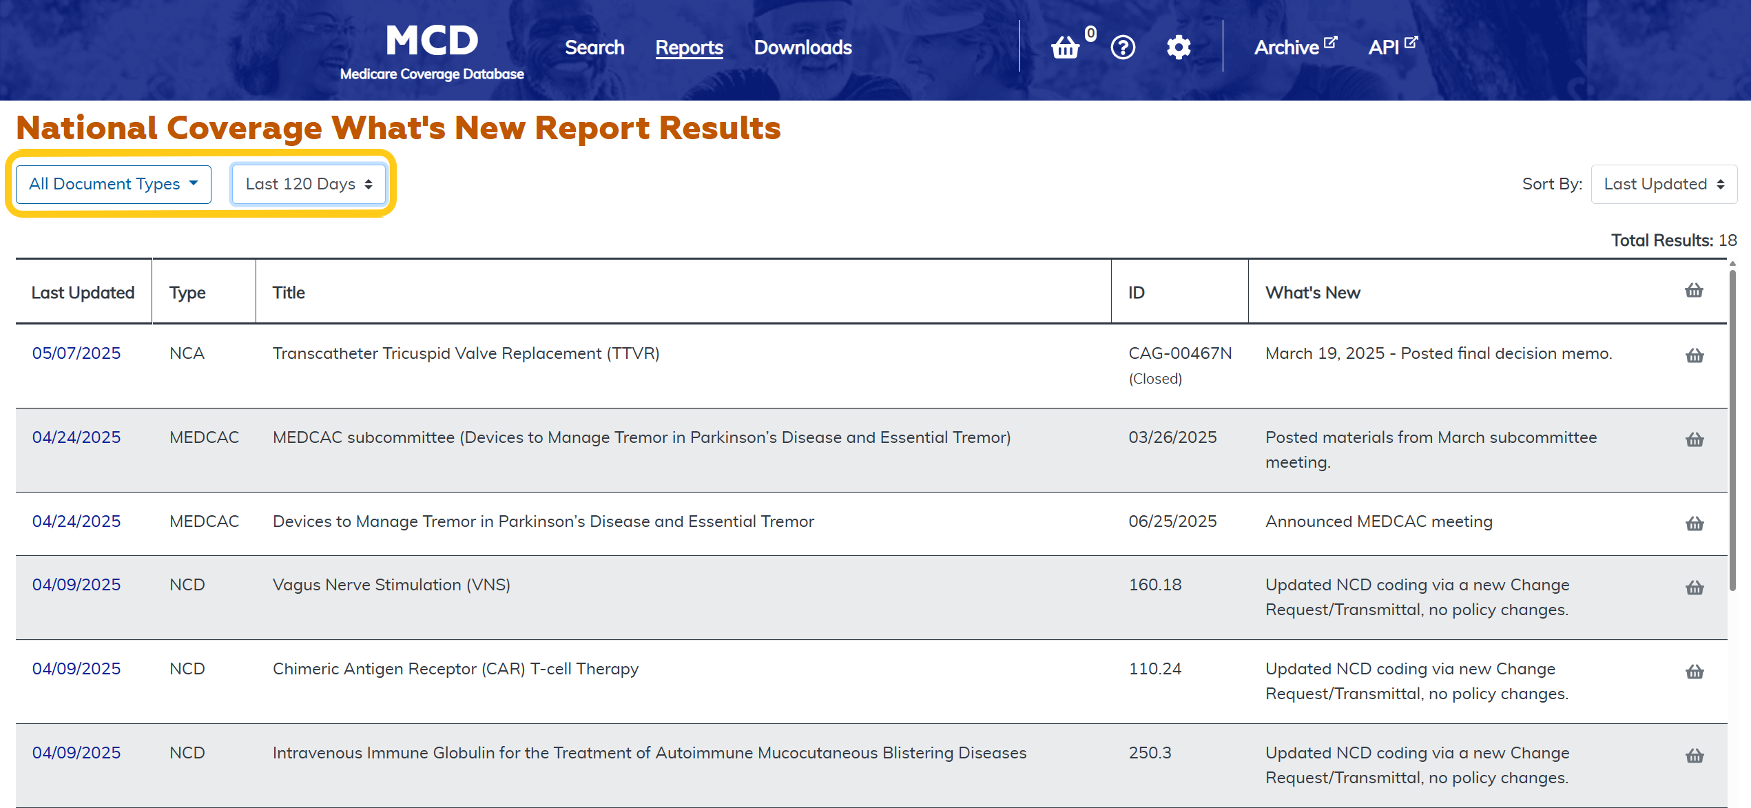Open the 05/07/2025 last updated link

pos(76,353)
